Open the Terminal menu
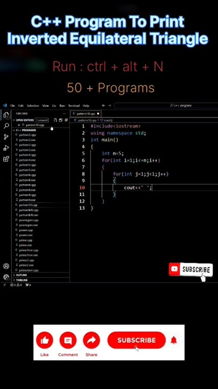 (74, 105)
